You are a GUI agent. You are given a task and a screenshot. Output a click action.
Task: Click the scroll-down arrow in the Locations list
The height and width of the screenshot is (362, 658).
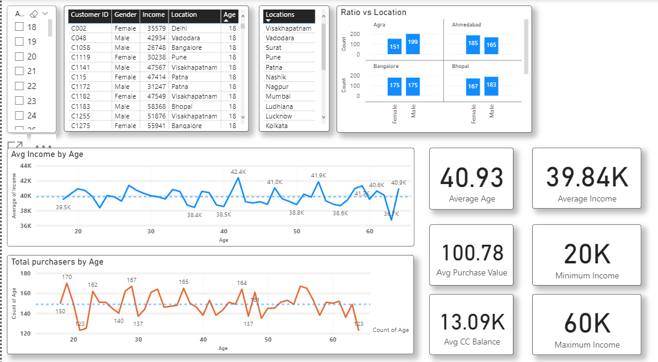(323, 117)
